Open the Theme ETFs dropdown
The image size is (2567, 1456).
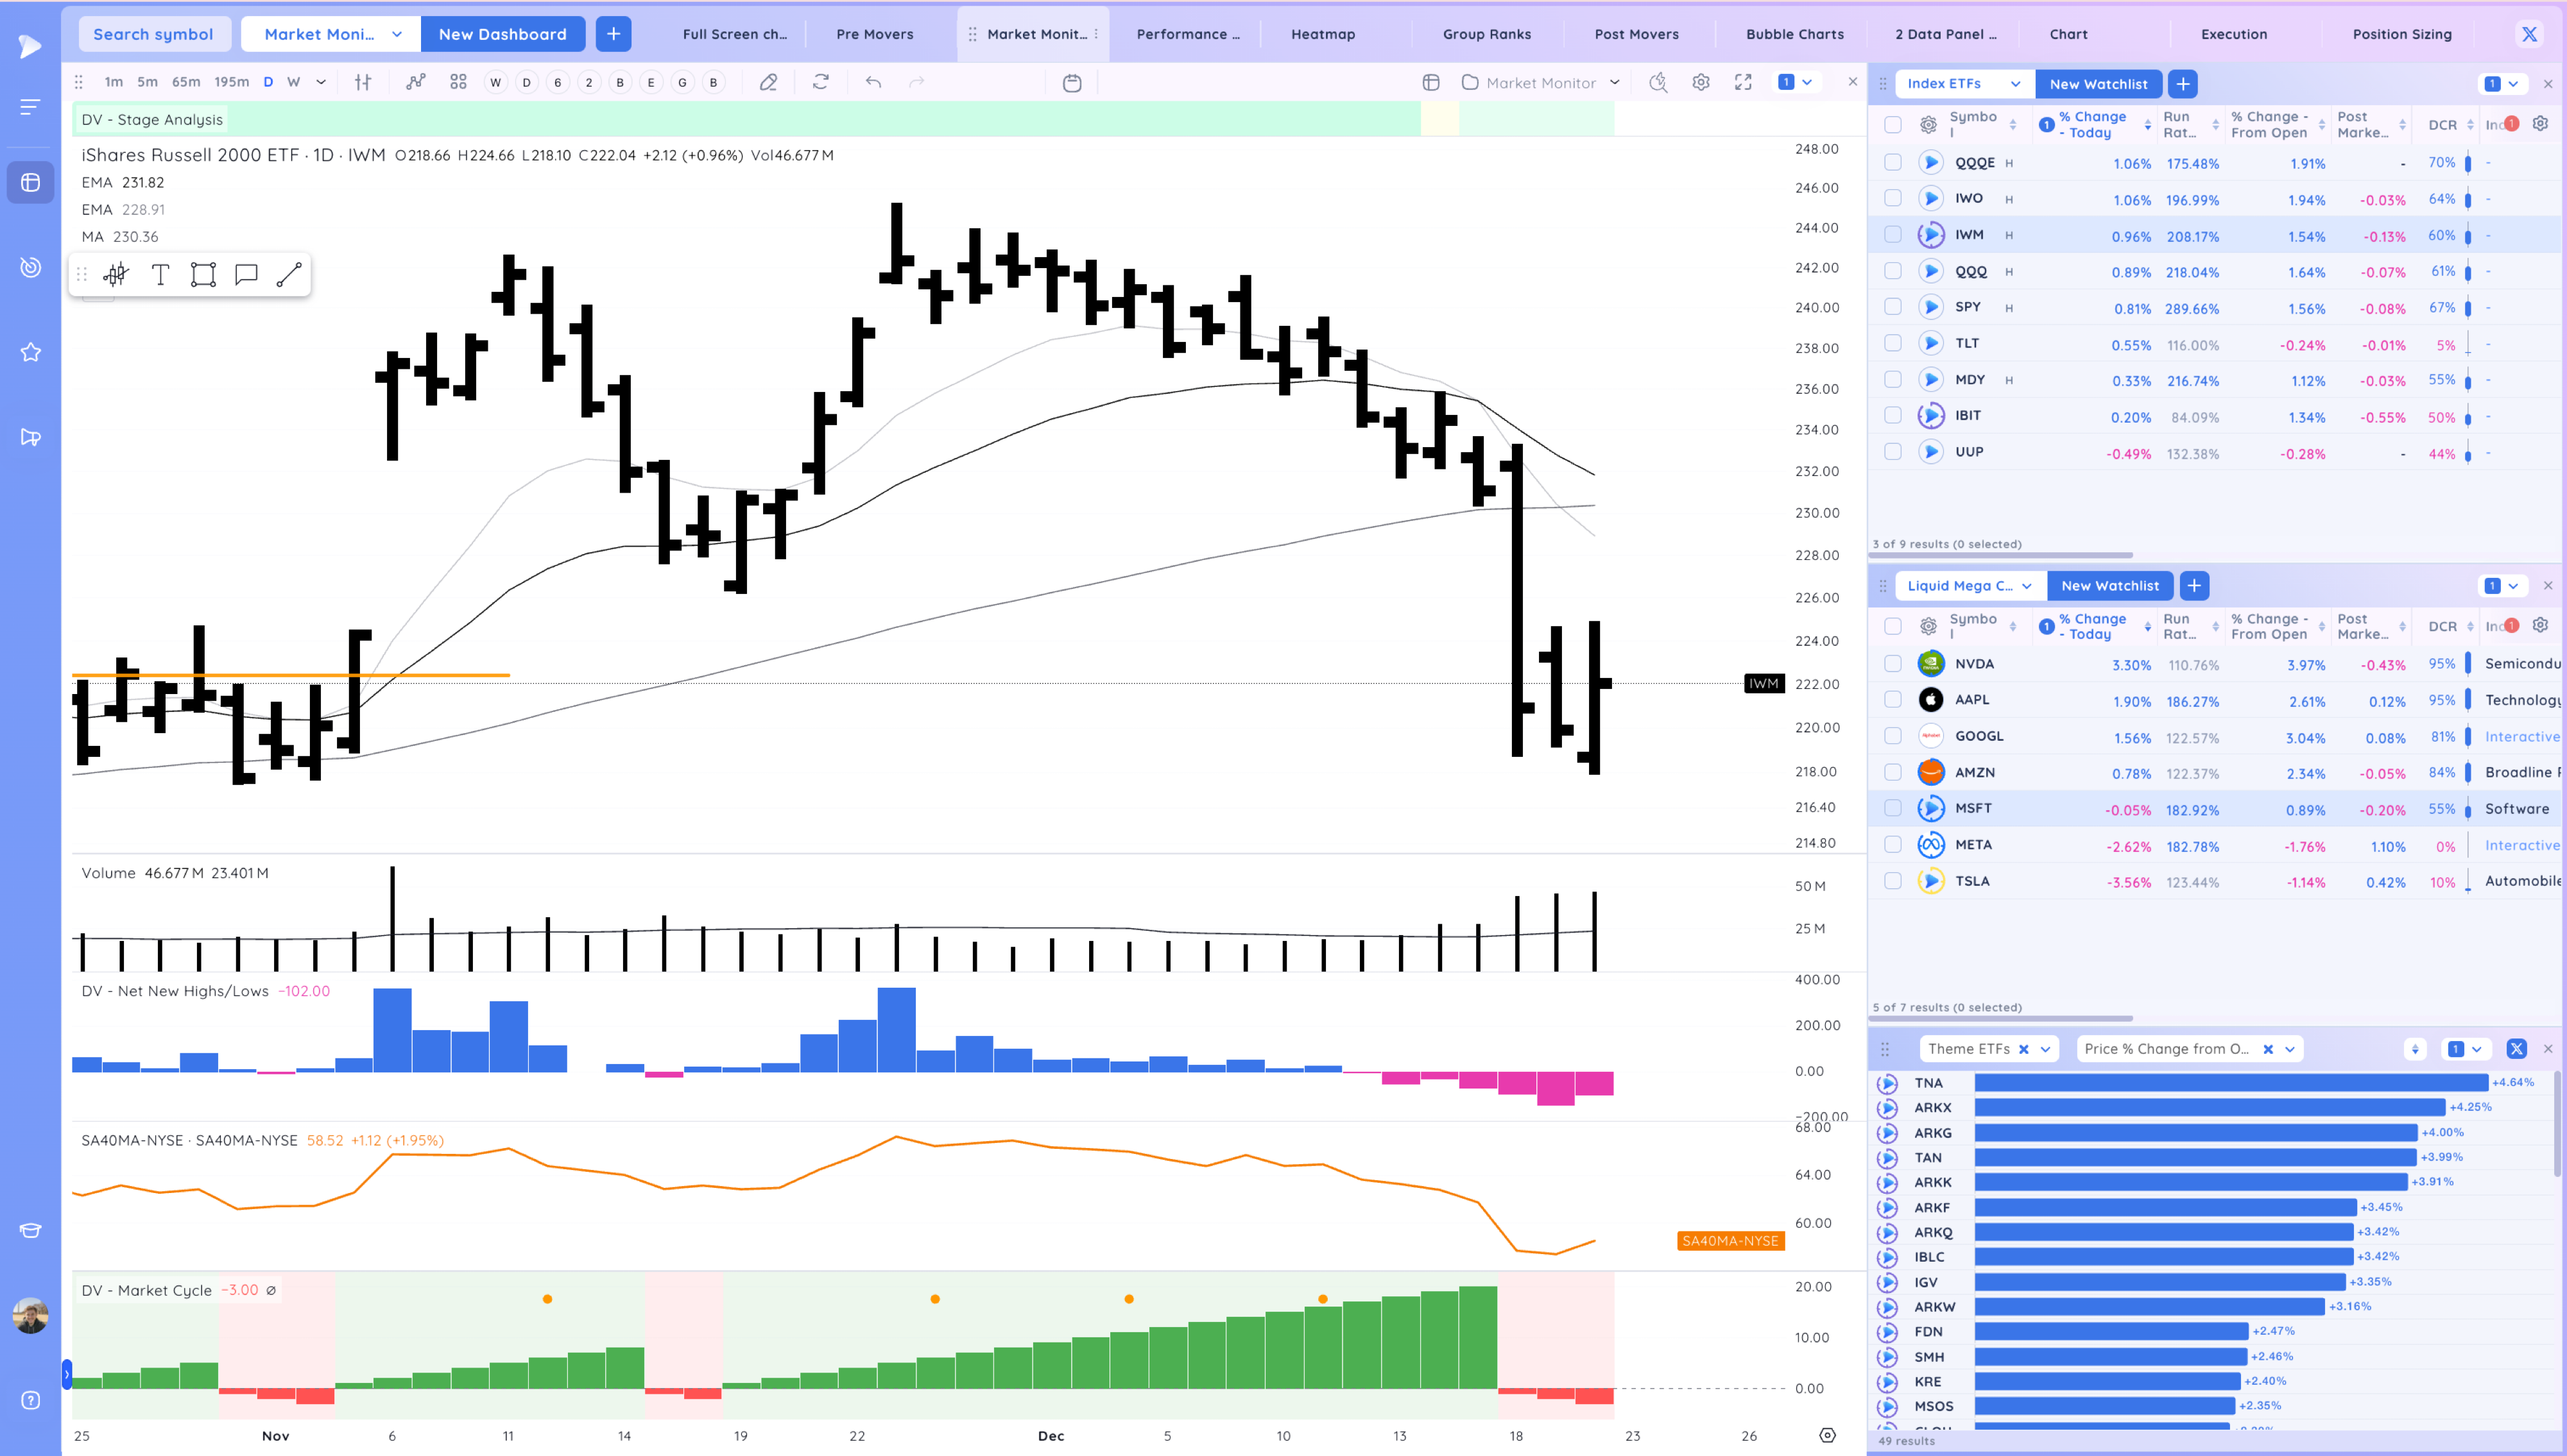click(x=2045, y=1049)
